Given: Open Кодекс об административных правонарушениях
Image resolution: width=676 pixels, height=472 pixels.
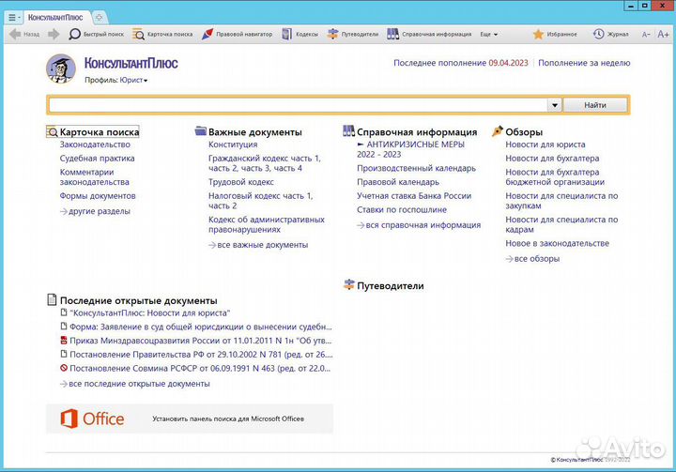Looking at the screenshot, I should (267, 224).
